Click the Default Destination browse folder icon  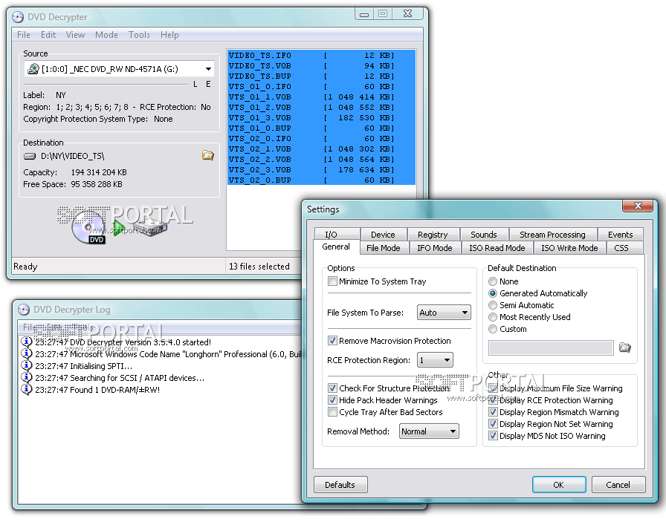(x=624, y=348)
